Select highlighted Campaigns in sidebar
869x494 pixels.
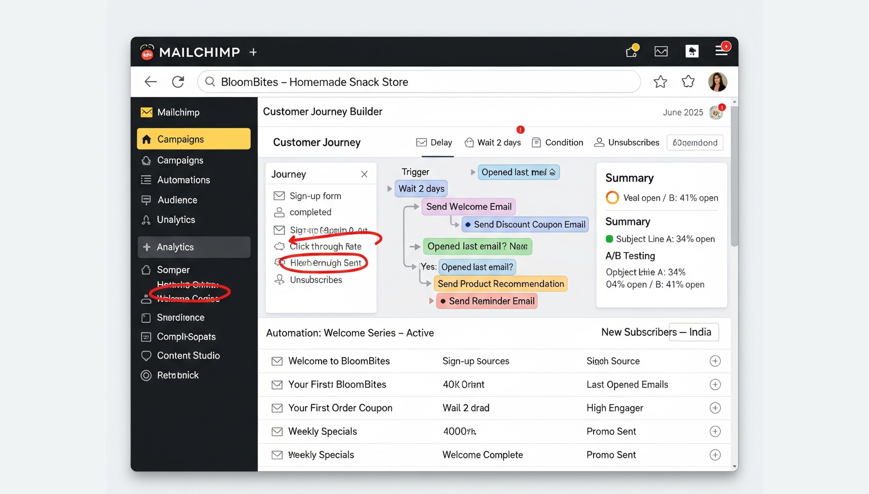pyautogui.click(x=193, y=139)
